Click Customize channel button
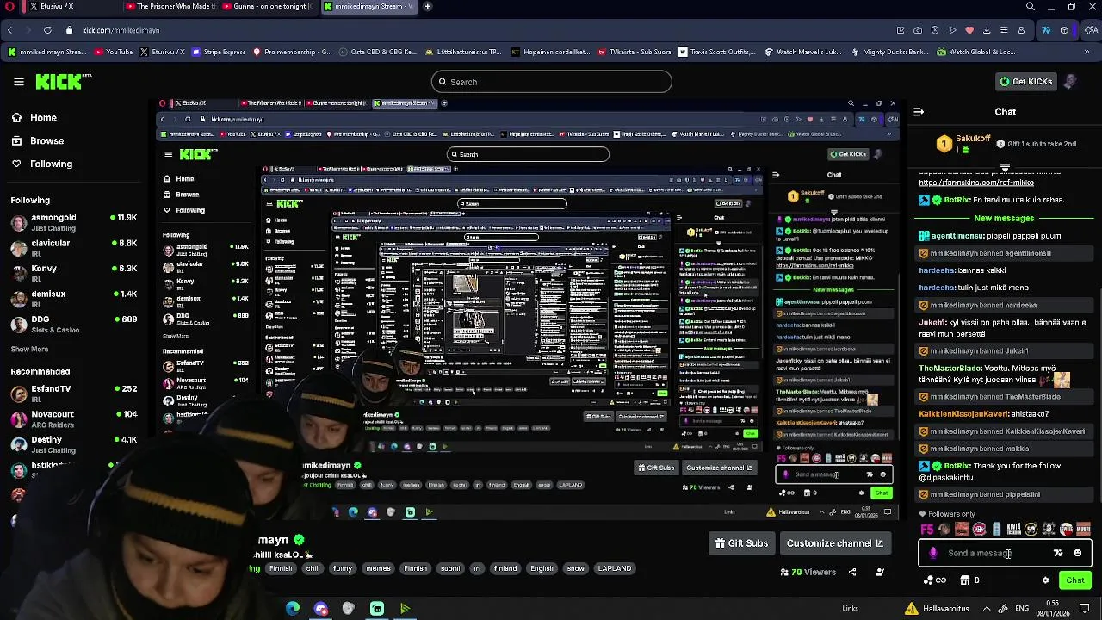Viewport: 1102px width, 620px height. tap(835, 543)
